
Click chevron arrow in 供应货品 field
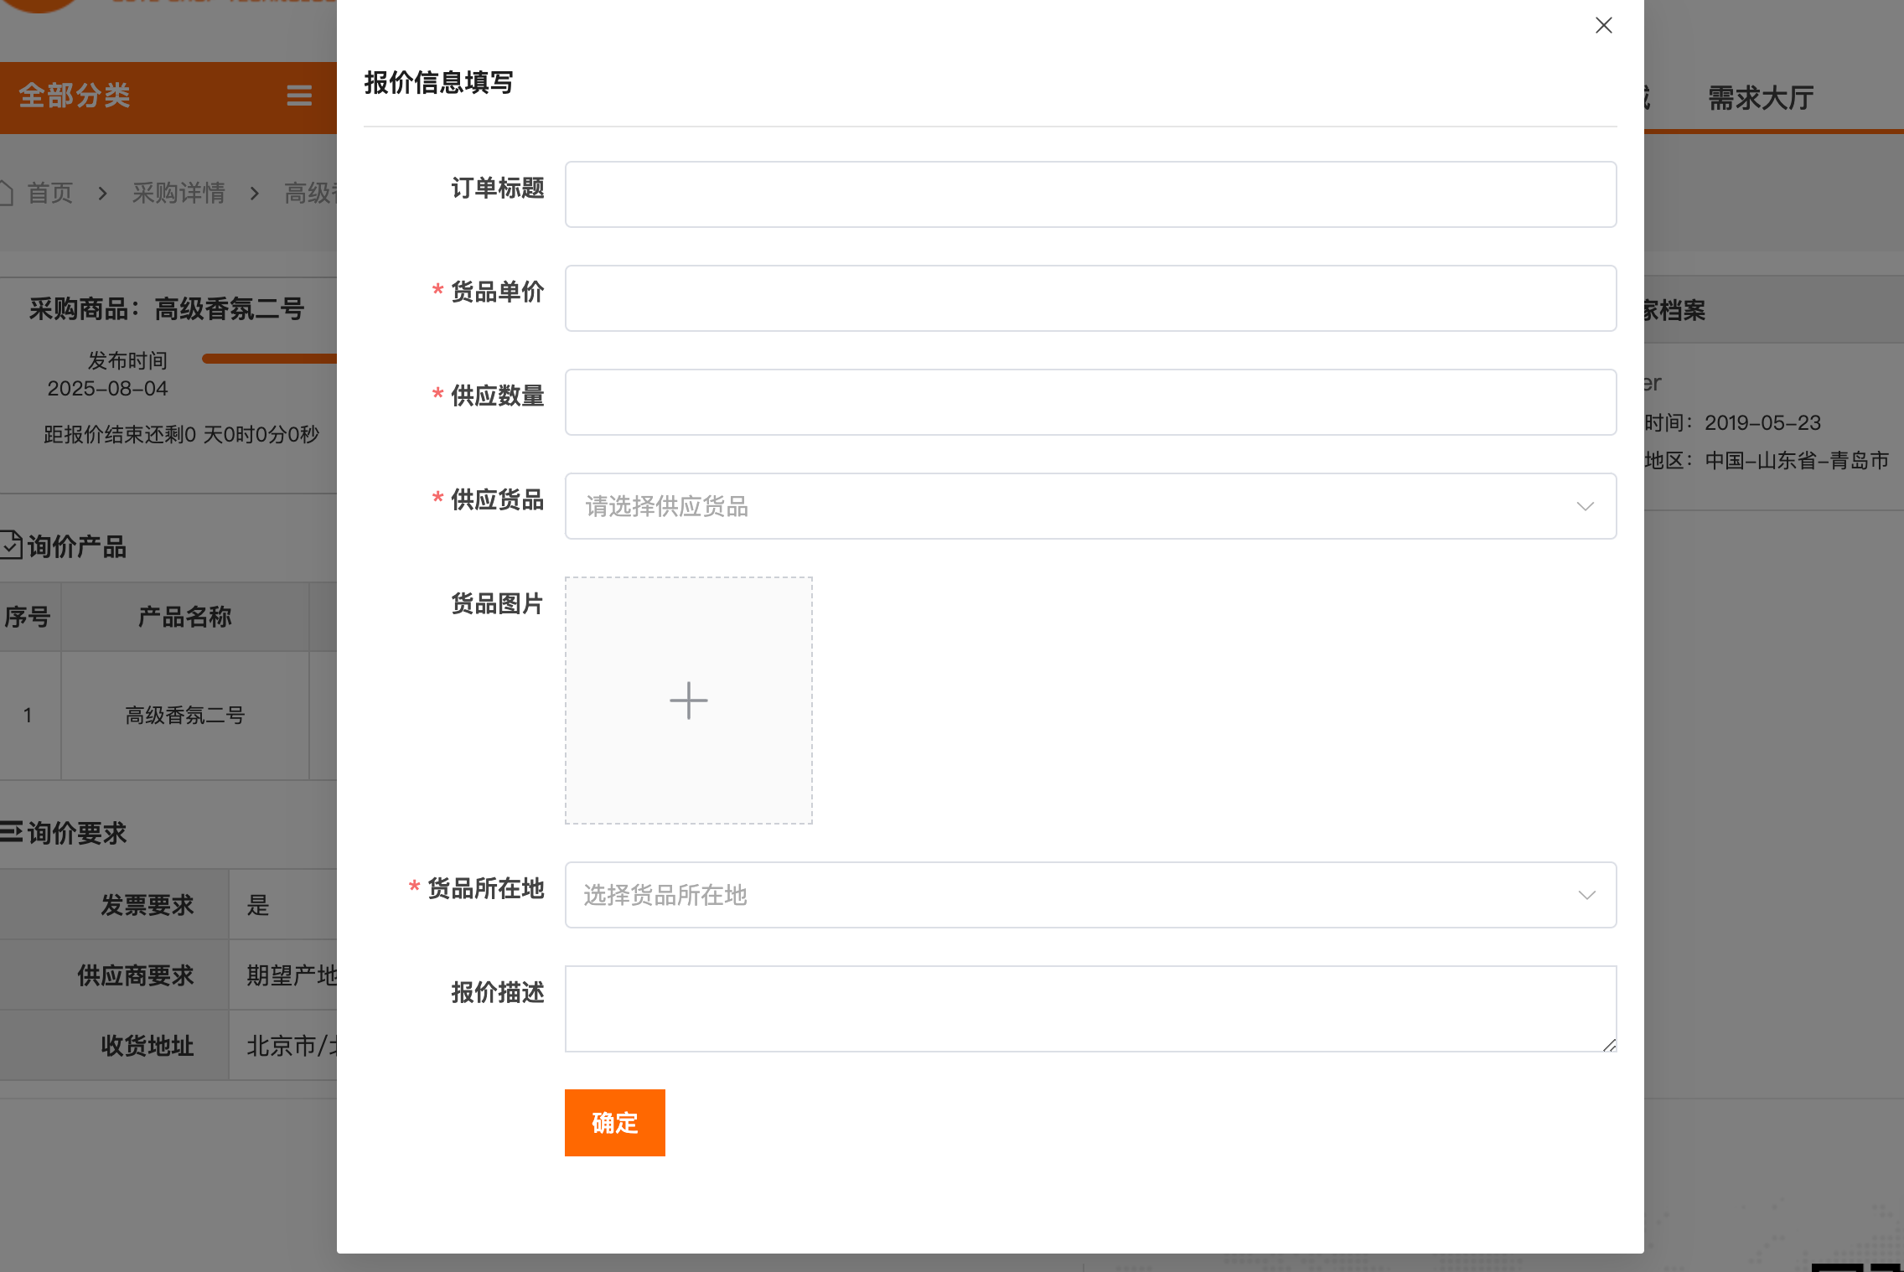(x=1584, y=506)
